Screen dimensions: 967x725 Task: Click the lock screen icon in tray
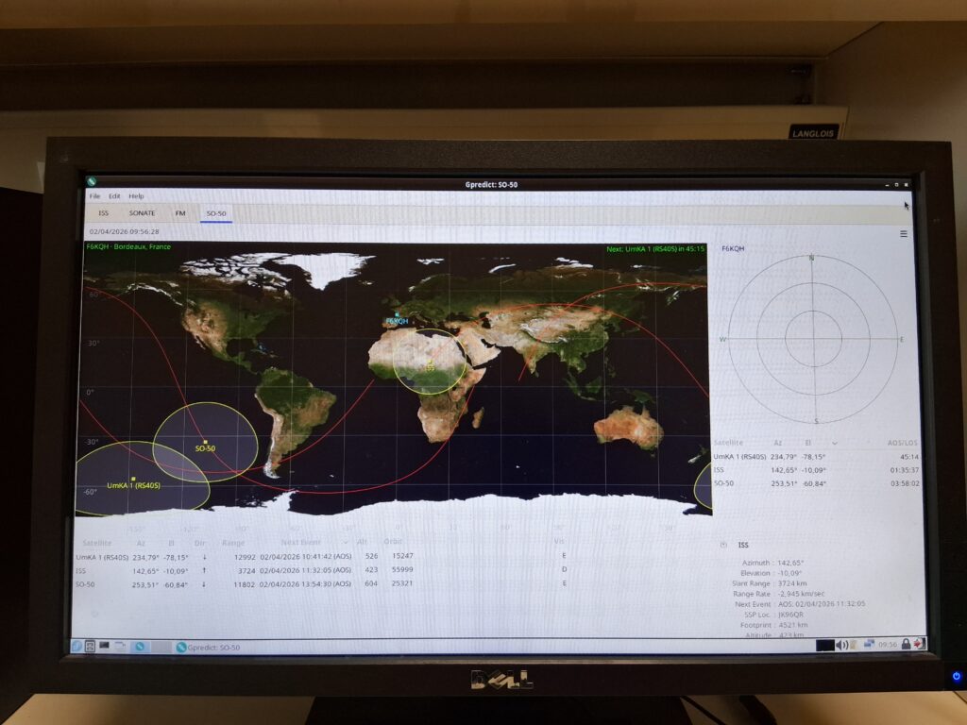(x=906, y=644)
